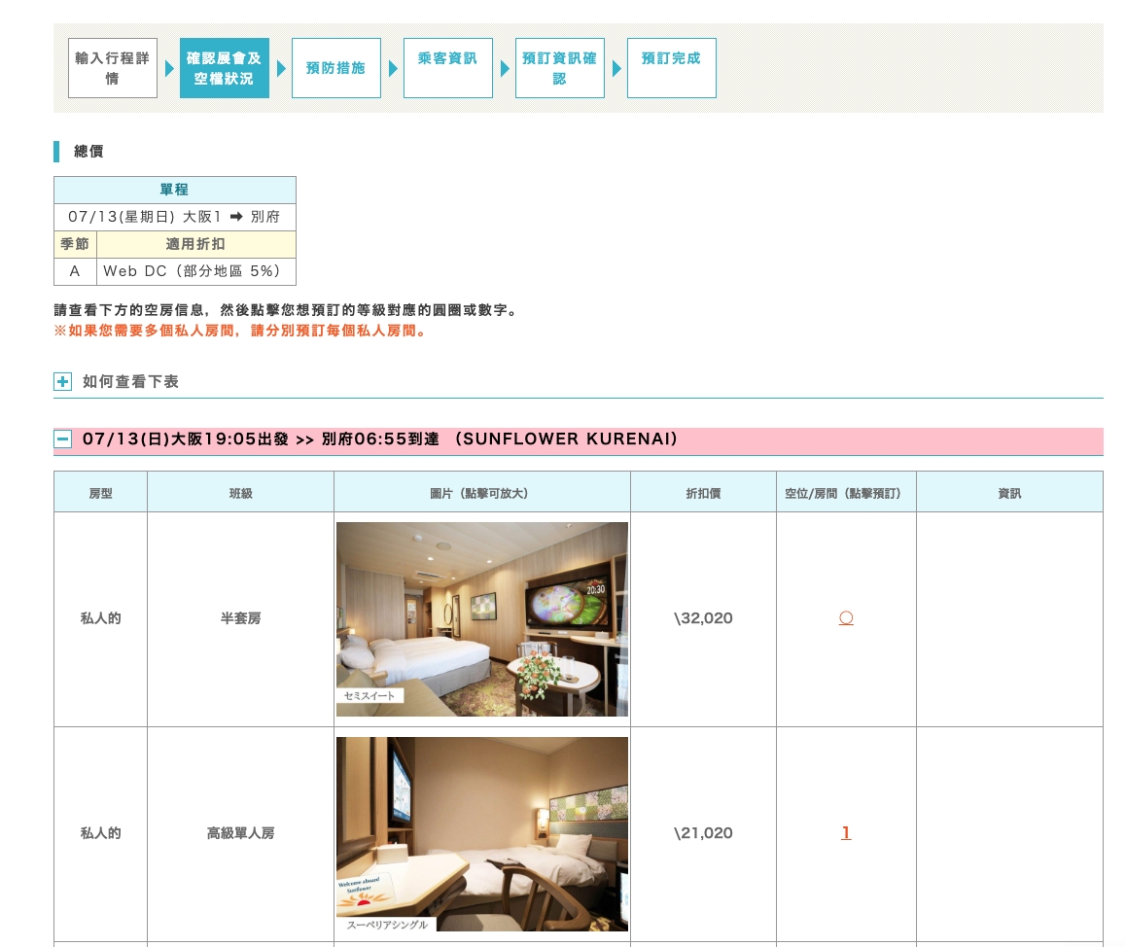The image size is (1126, 947).
Task: Click the arrow after 輸入行程詳情 step
Action: pos(169,68)
